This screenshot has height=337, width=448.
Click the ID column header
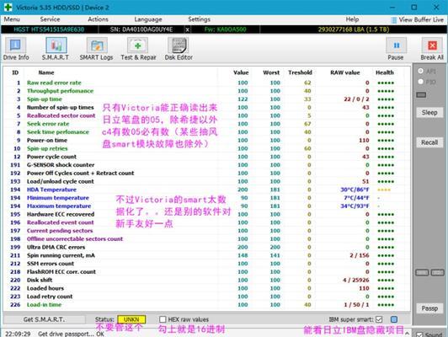coord(15,72)
